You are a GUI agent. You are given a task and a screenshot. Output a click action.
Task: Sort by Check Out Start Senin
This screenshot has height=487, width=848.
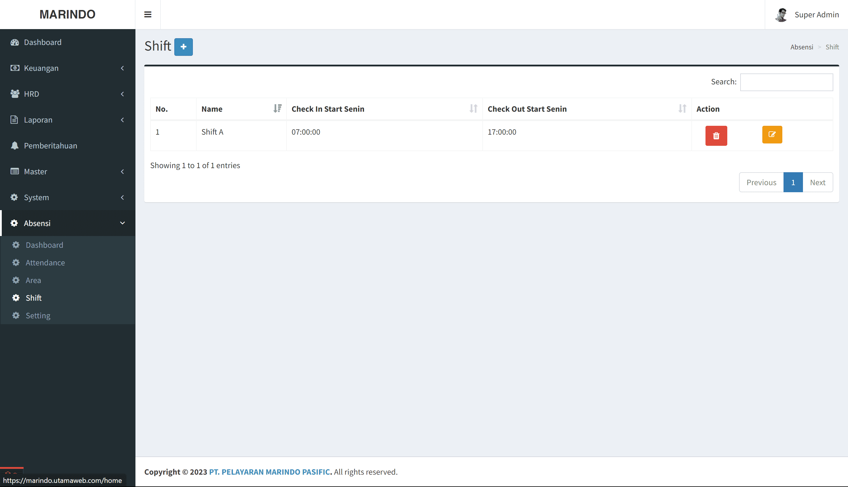(682, 108)
